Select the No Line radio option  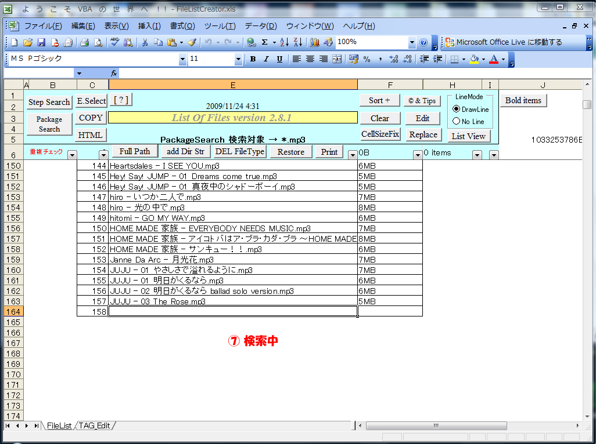(456, 121)
